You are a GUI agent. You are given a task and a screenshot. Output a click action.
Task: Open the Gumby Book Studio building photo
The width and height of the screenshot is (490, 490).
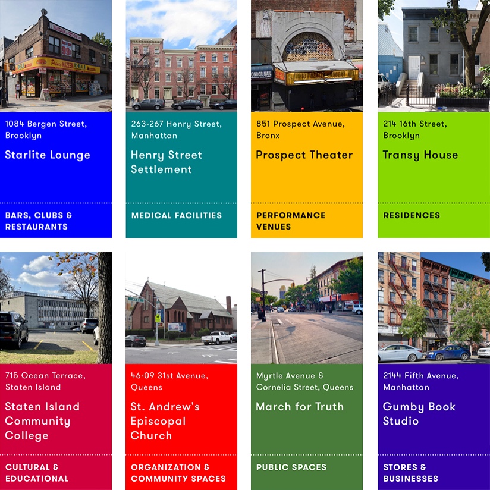coord(434,307)
